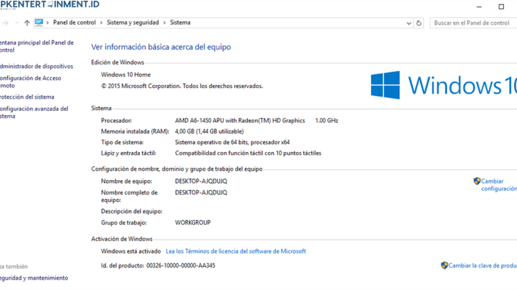The height and width of the screenshot is (290, 517).
Task: Click the 'Memoria instalada (RAM):' label
Action: pyautogui.click(x=135, y=132)
